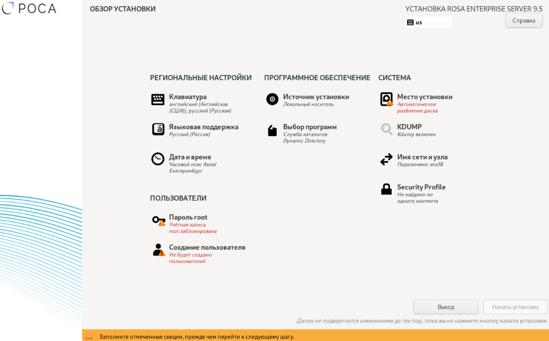Click the Начать установку button
The height and width of the screenshot is (341, 549).
[x=515, y=307]
